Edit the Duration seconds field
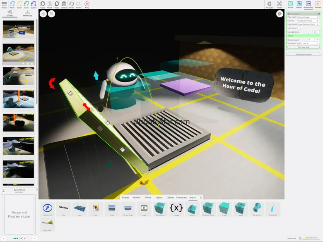Image resolution: width=323 pixels, height=242 pixels. tap(311, 40)
